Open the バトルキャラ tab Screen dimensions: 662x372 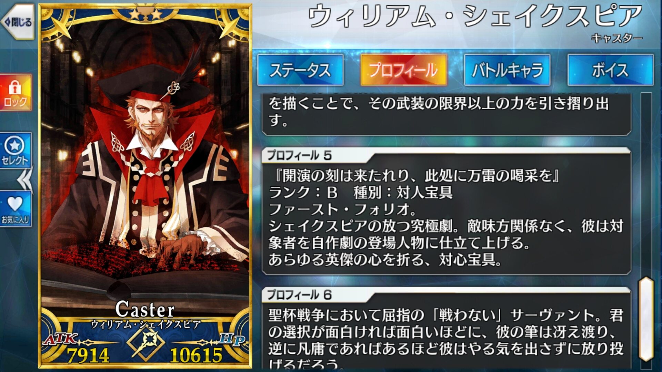[x=507, y=70]
